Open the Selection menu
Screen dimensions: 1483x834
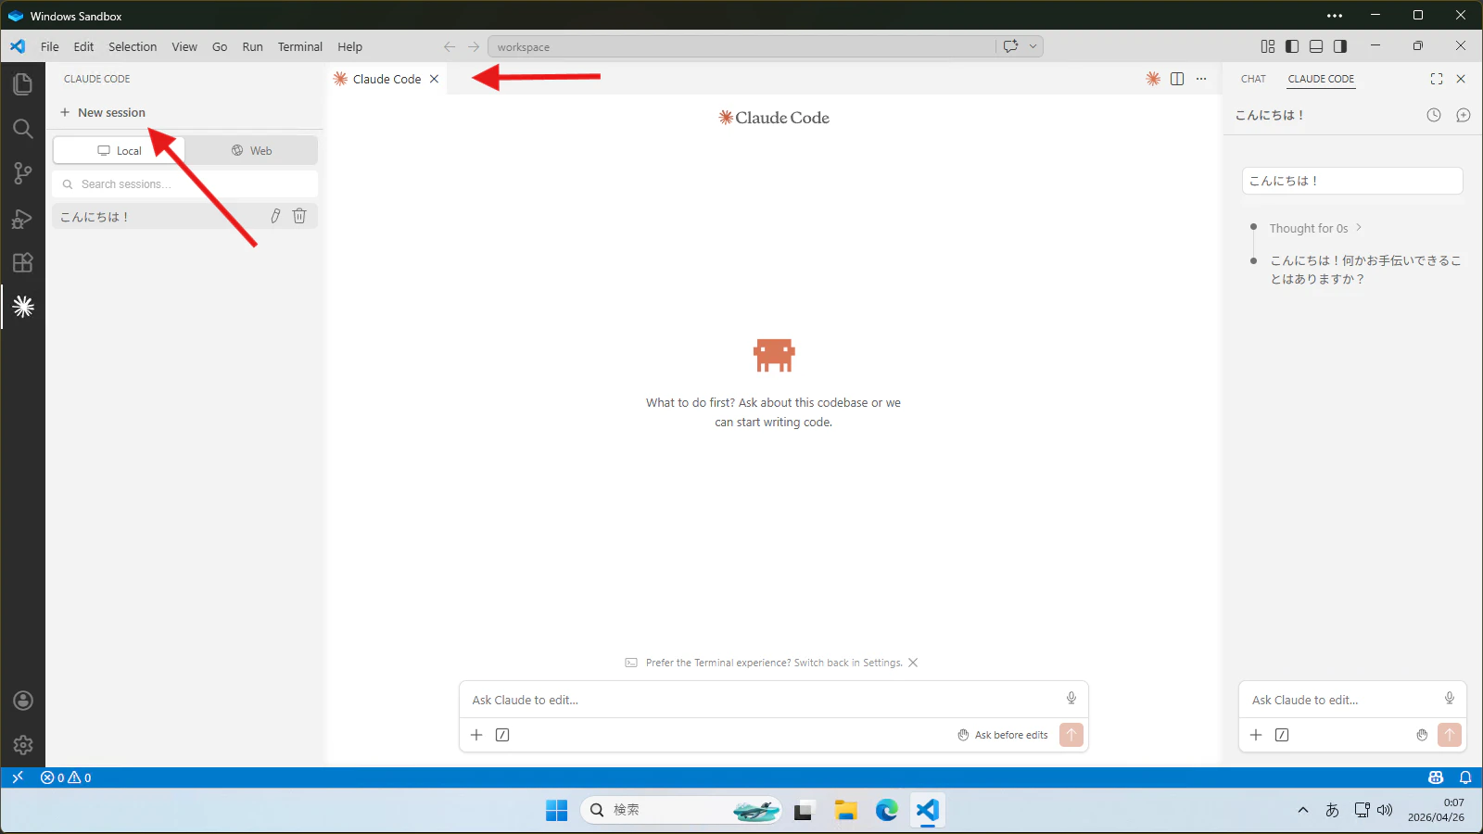pyautogui.click(x=133, y=46)
